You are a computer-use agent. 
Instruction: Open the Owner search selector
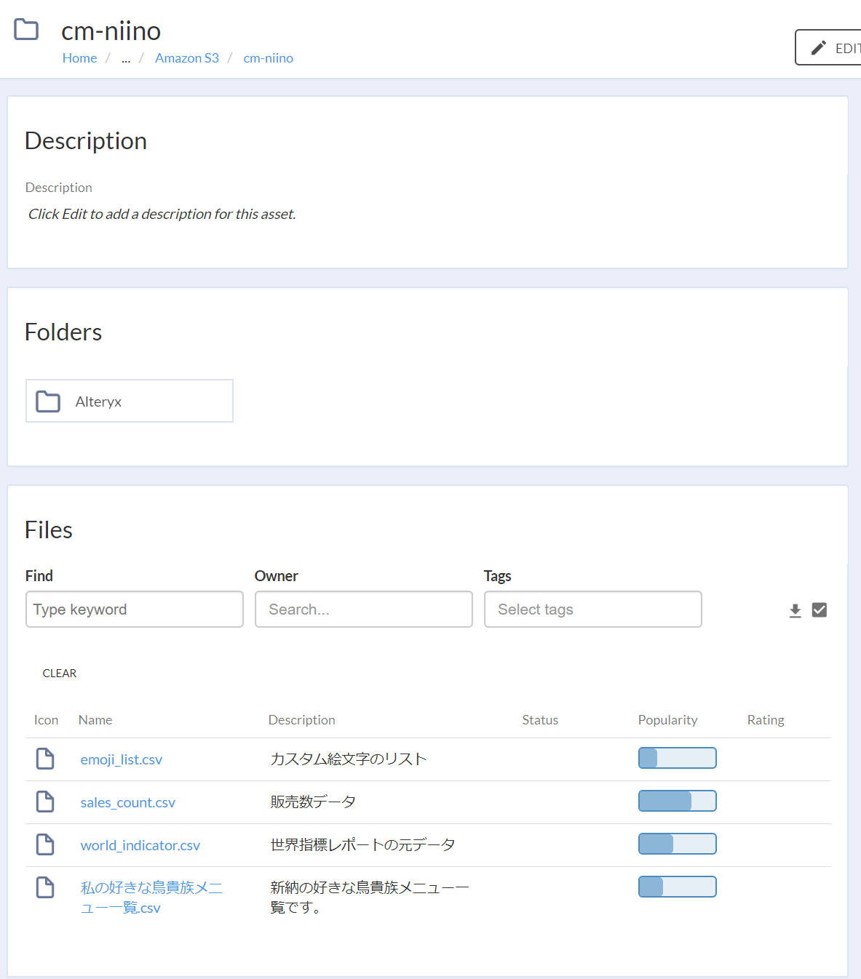363,609
